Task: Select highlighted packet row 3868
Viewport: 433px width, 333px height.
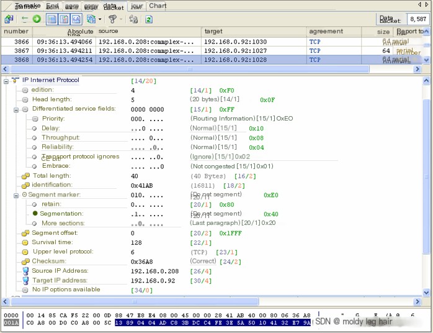Action: point(212,60)
